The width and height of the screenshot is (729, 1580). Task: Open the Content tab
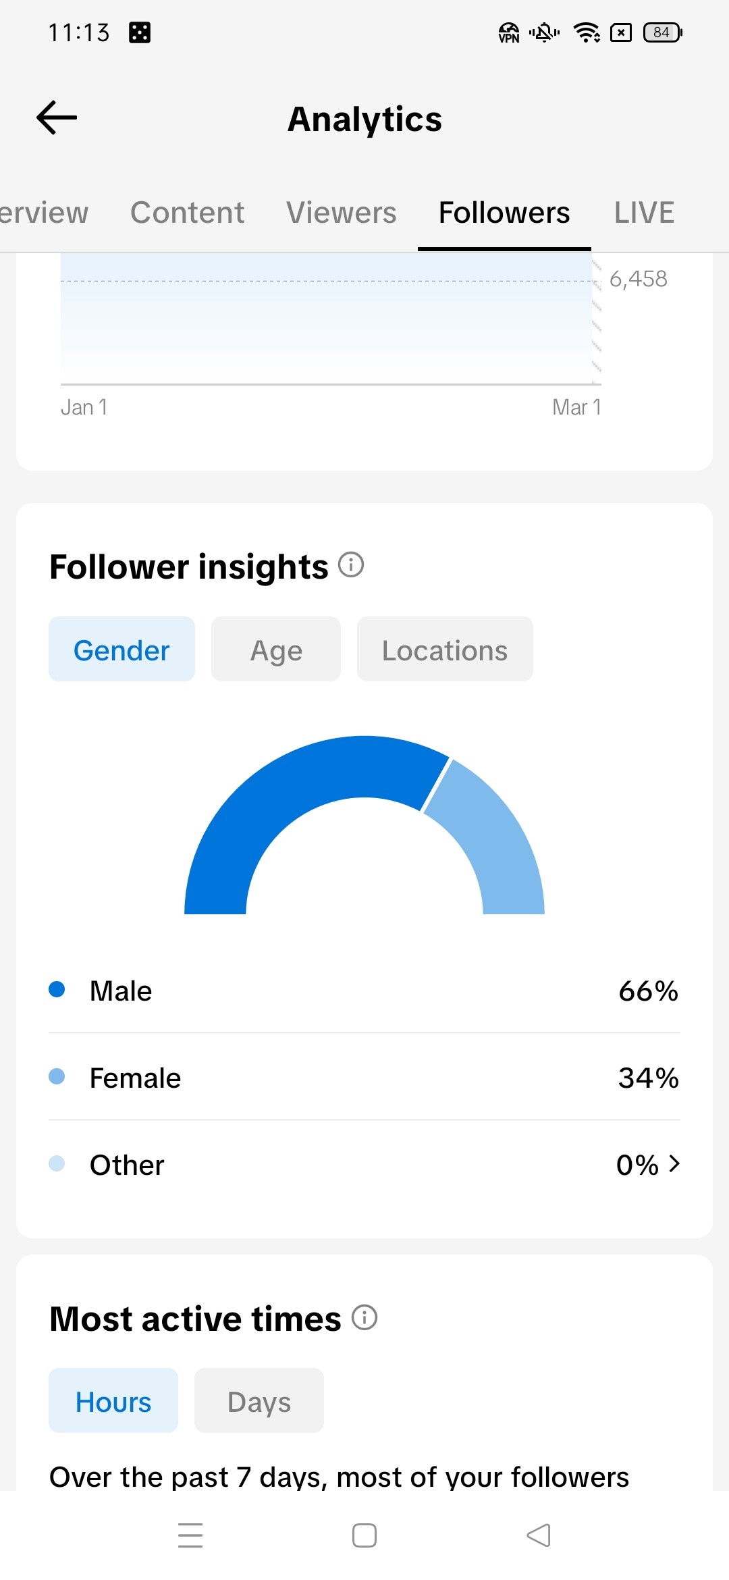[x=187, y=213]
